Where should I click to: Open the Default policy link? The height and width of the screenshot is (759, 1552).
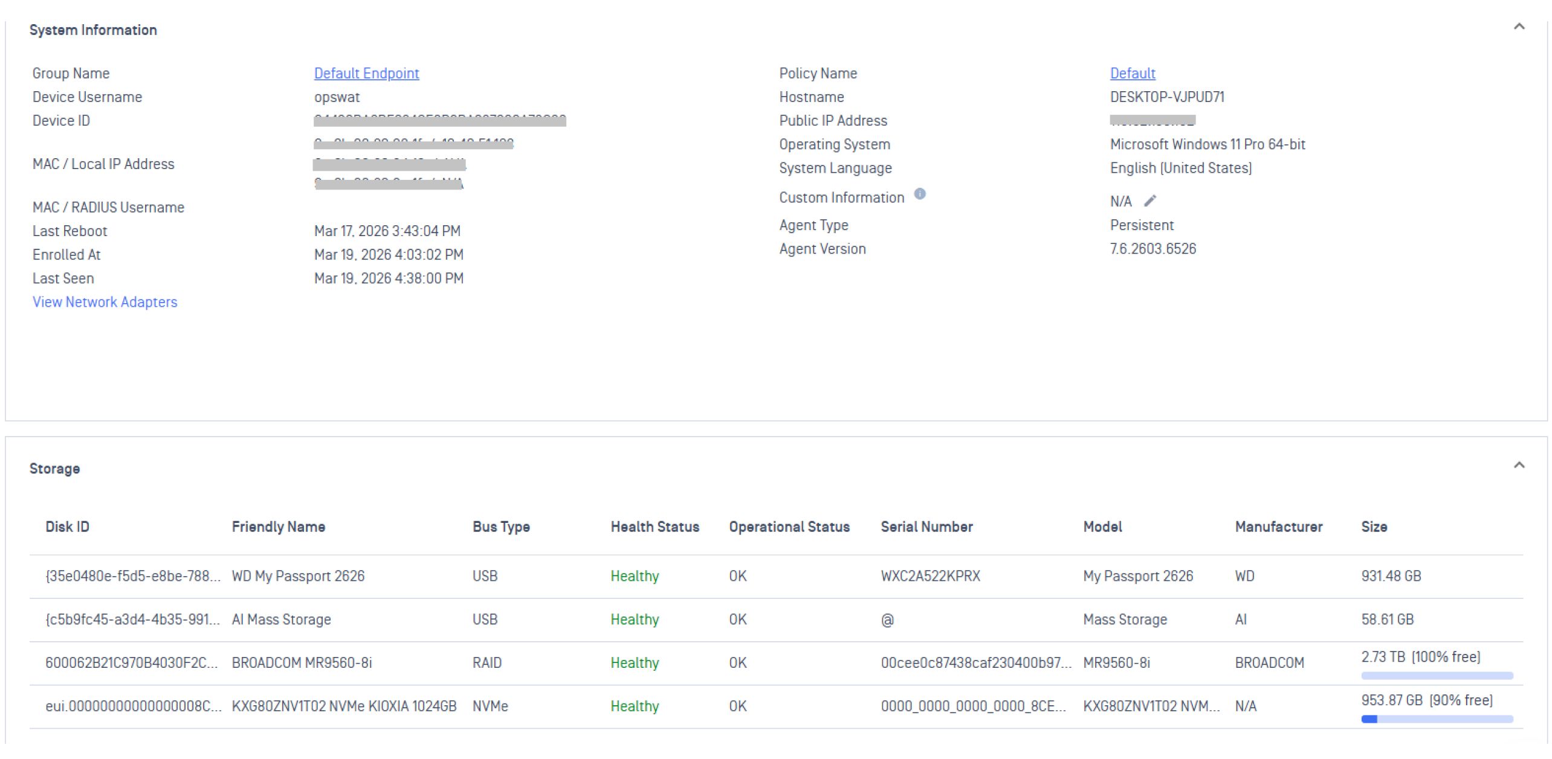[1132, 73]
